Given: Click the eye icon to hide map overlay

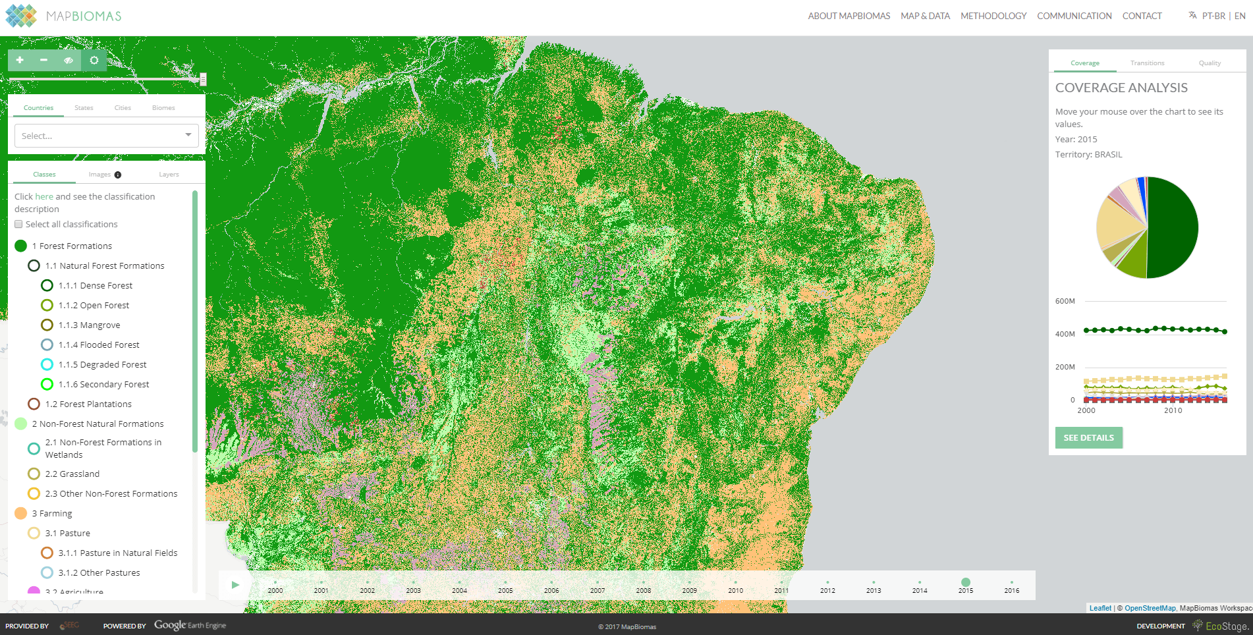Looking at the screenshot, I should pos(69,60).
